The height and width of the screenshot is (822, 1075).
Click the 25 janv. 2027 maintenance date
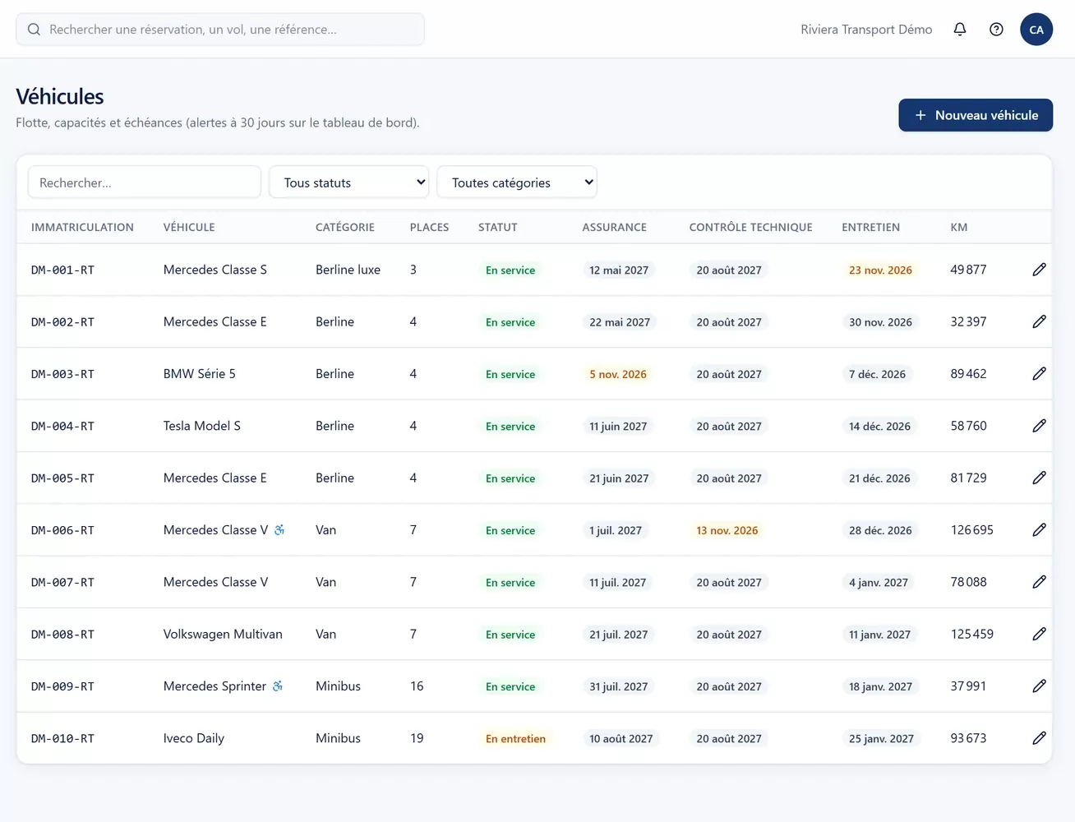pos(881,739)
